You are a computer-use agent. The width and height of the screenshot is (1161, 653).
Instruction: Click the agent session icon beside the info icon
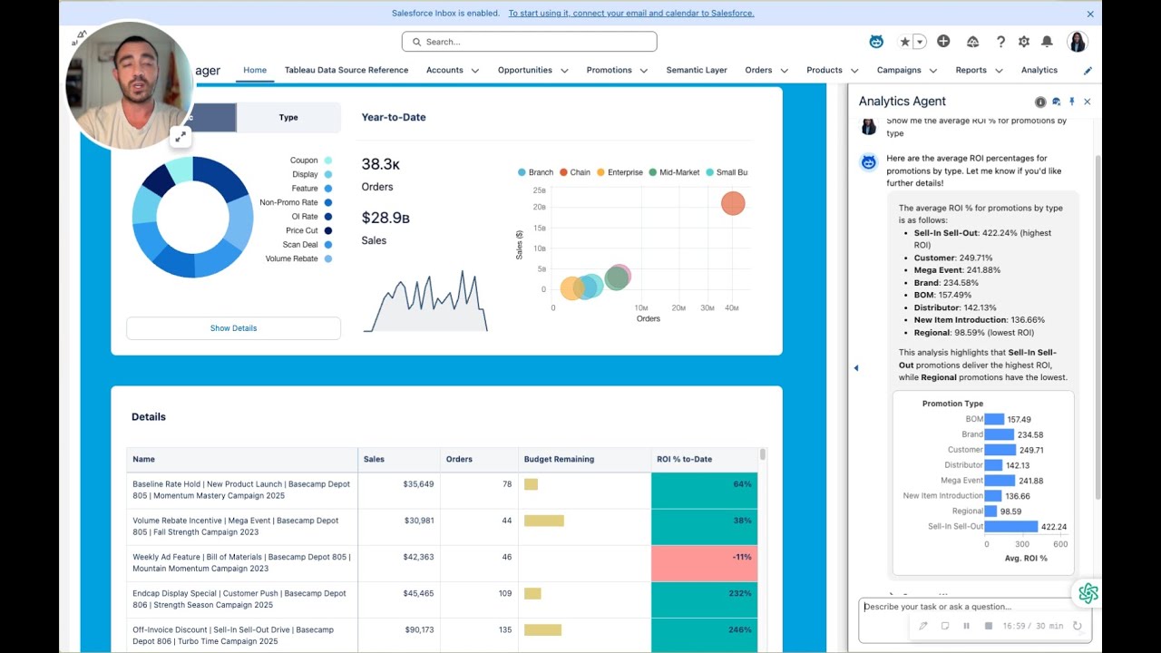click(1057, 102)
